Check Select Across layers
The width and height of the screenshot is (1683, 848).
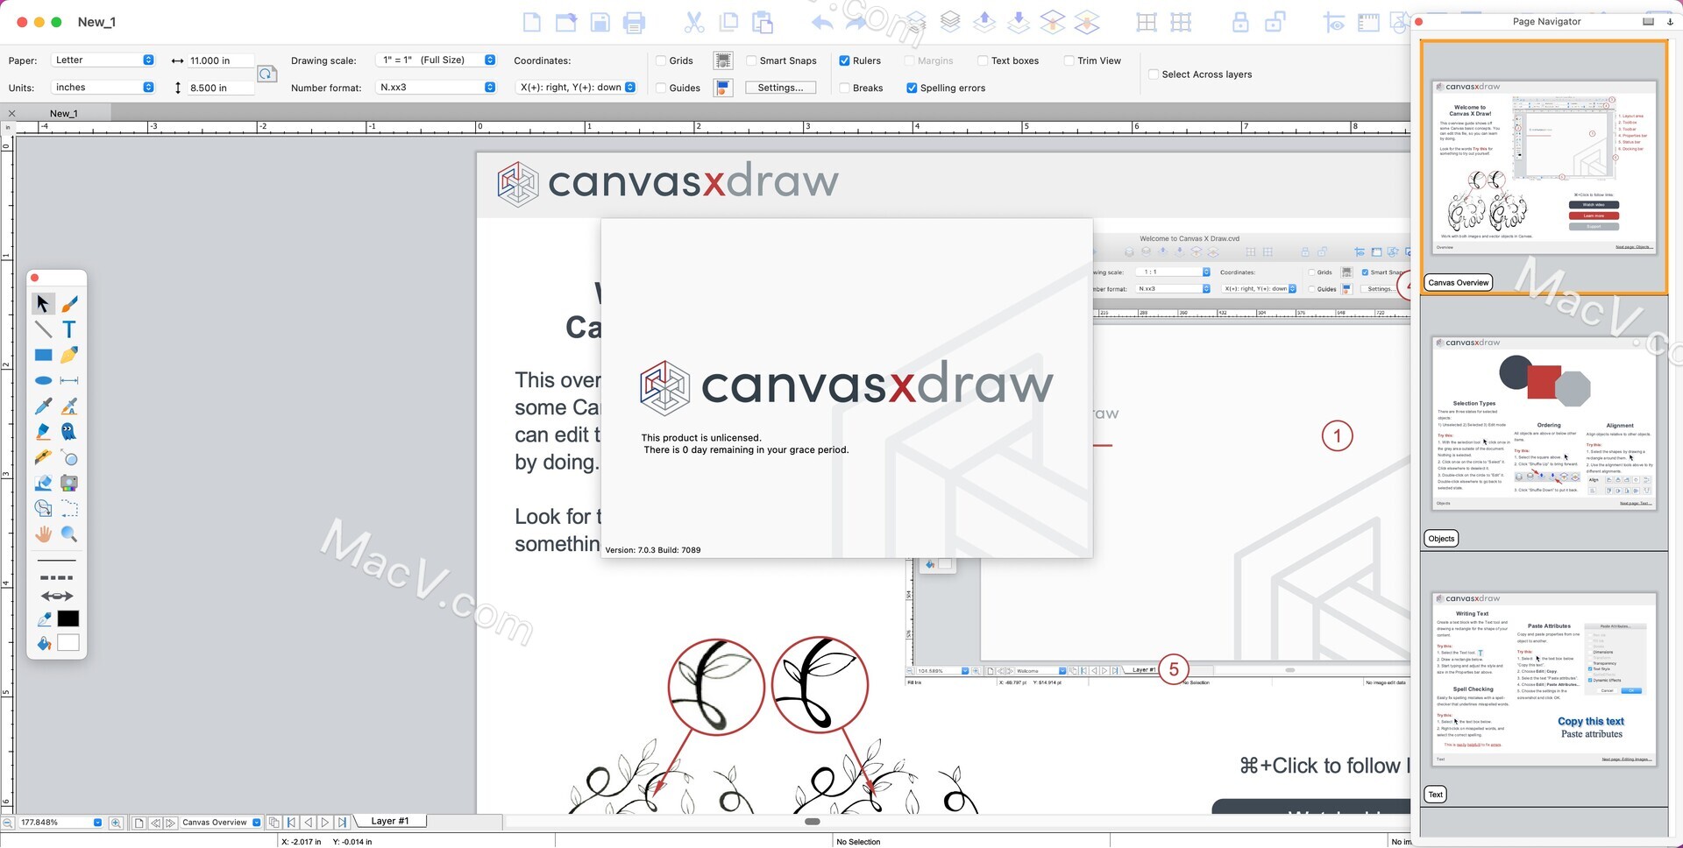click(x=1154, y=74)
